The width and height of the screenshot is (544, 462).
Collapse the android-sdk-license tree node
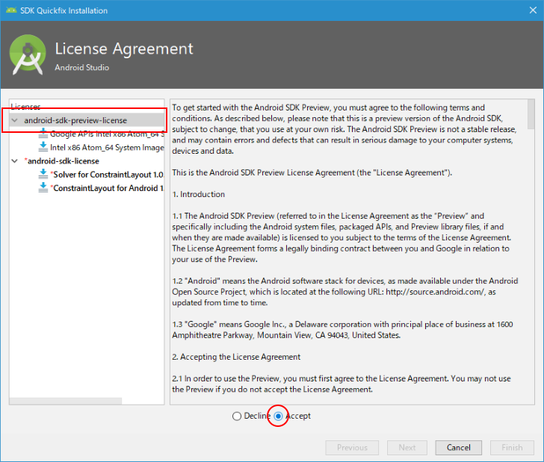pyautogui.click(x=15, y=160)
